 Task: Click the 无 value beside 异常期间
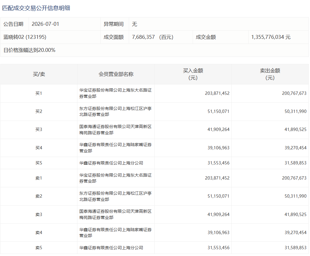coord(134,24)
